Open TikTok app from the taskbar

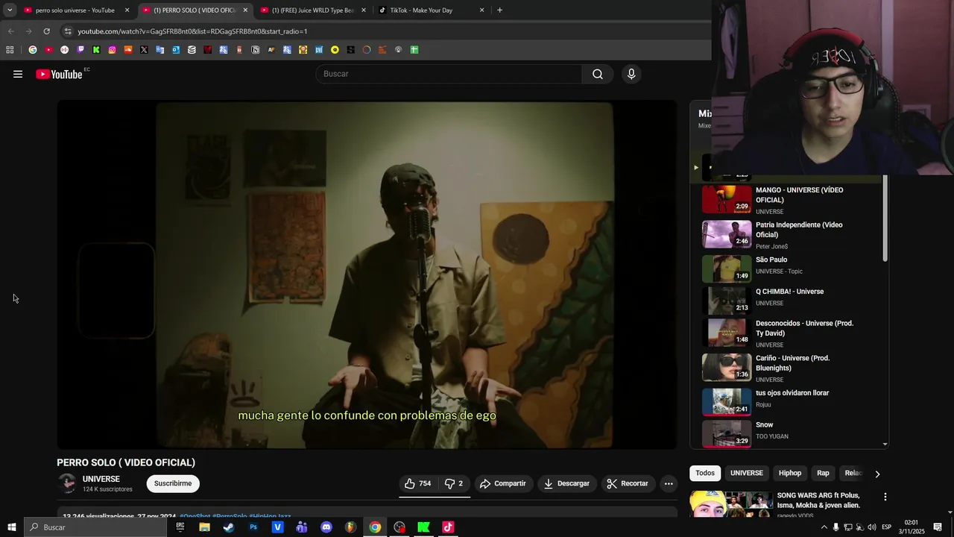pyautogui.click(x=448, y=527)
